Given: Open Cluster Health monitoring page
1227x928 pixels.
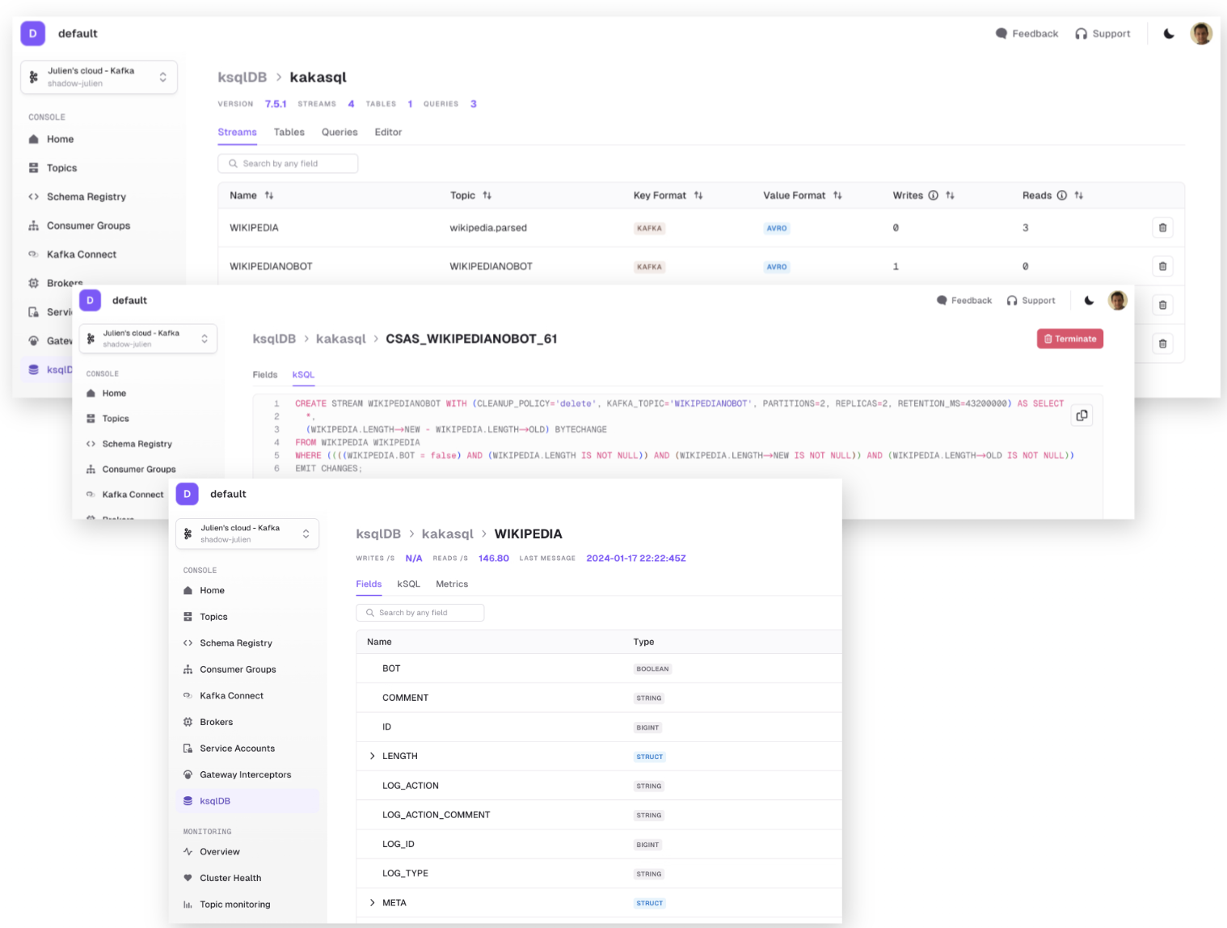Looking at the screenshot, I should (x=247, y=878).
